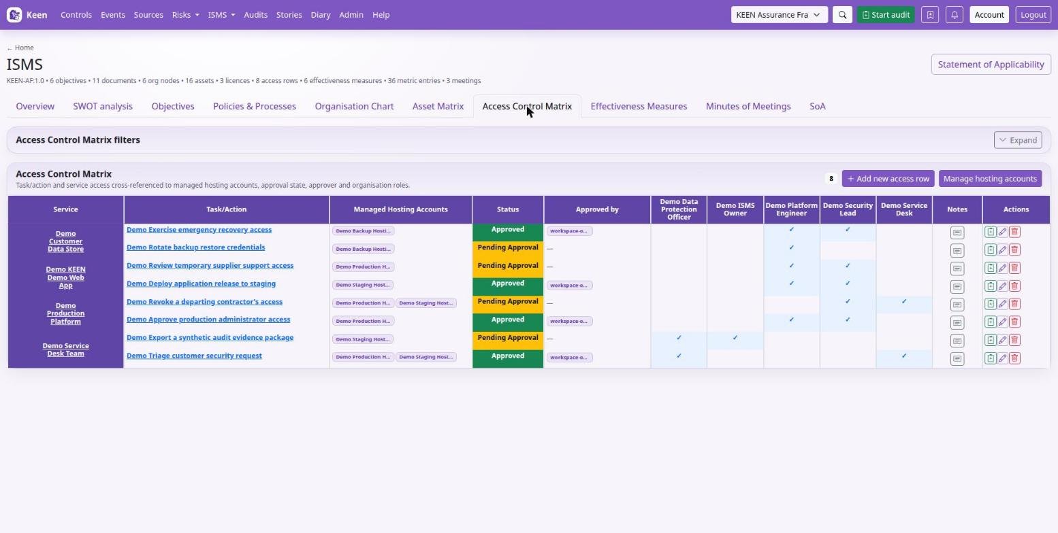Click the Keen logo icon
This screenshot has width=1058, height=533.
point(14,15)
